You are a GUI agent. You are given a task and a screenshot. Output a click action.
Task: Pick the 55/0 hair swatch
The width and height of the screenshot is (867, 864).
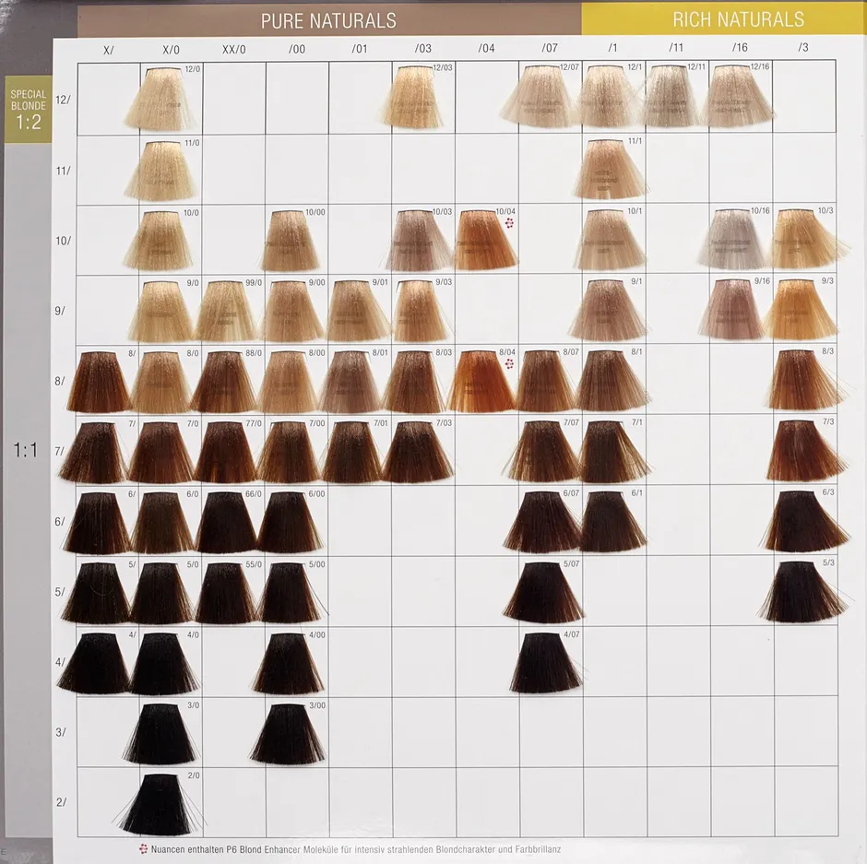point(228,593)
